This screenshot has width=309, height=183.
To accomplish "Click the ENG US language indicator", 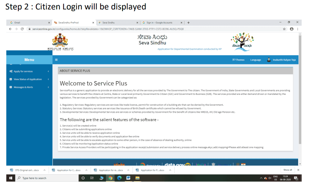I will 275,178.
